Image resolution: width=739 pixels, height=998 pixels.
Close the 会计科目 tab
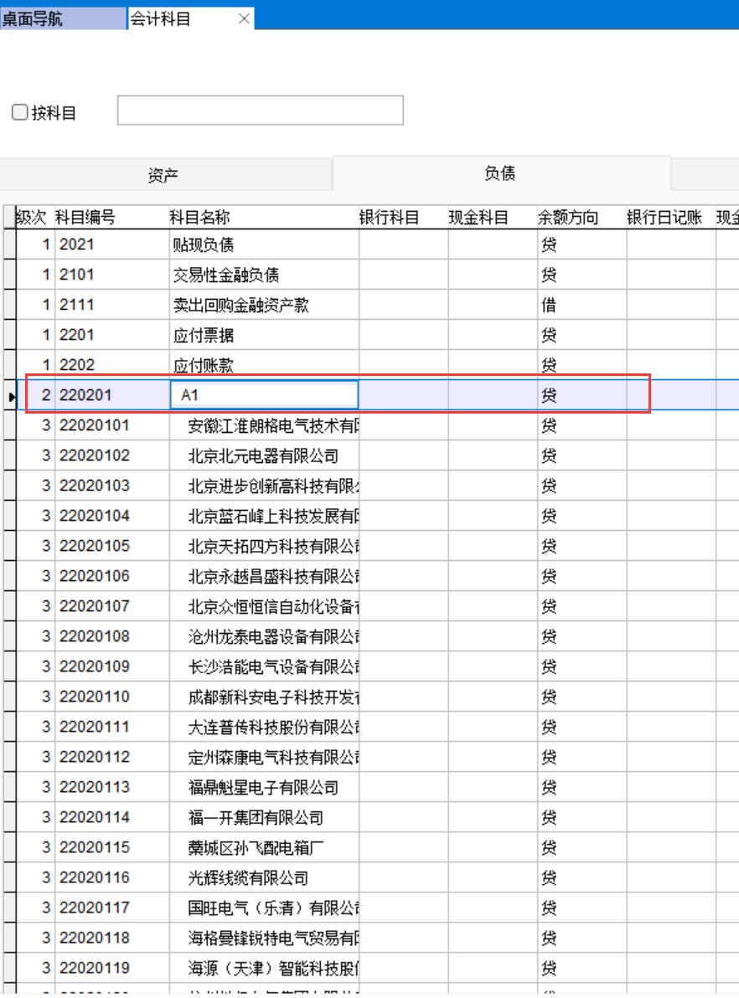(x=244, y=19)
